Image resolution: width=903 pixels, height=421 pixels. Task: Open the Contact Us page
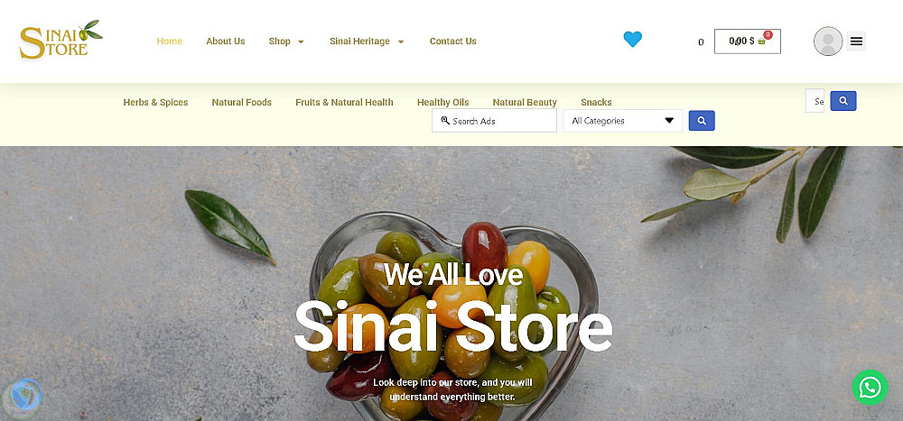tap(452, 41)
